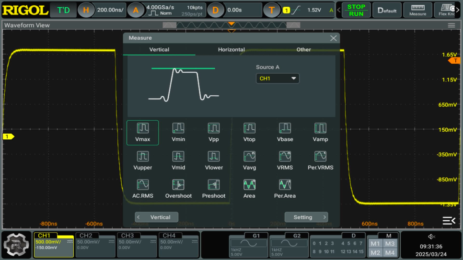Add the VRMS measurement
Viewport: 463px width, 260px height.
(x=285, y=161)
